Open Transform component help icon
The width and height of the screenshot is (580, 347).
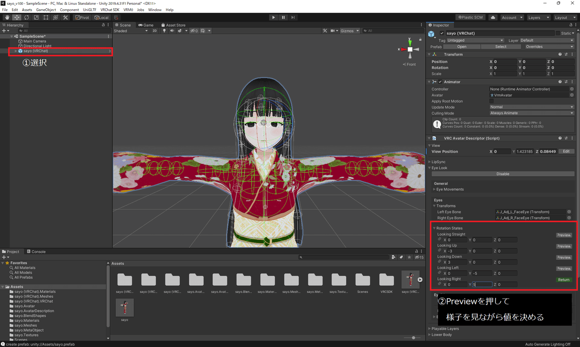(560, 55)
